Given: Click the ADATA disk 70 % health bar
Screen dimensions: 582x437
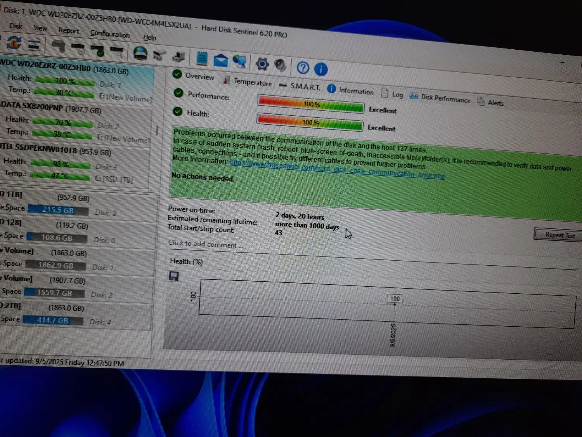Looking at the screenshot, I should [x=62, y=123].
